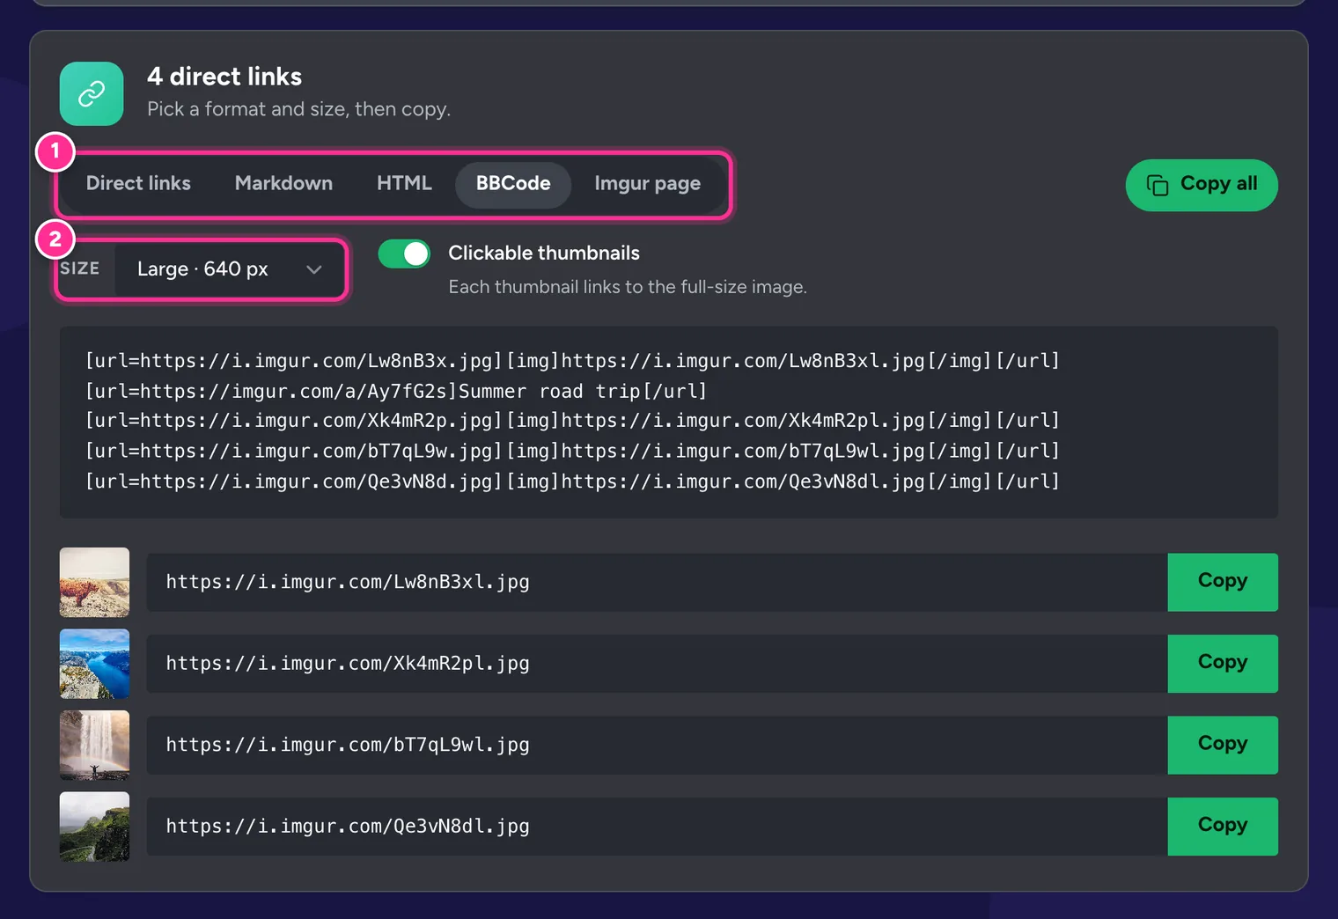Switch to the Markdown tab
This screenshot has width=1338, height=919.
click(283, 184)
